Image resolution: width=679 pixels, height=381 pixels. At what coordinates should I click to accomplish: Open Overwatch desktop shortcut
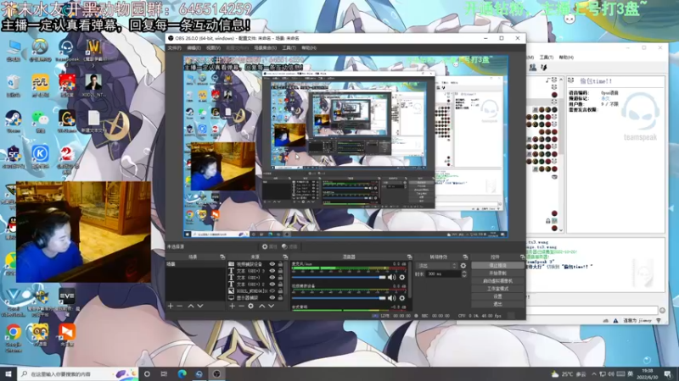[x=40, y=50]
